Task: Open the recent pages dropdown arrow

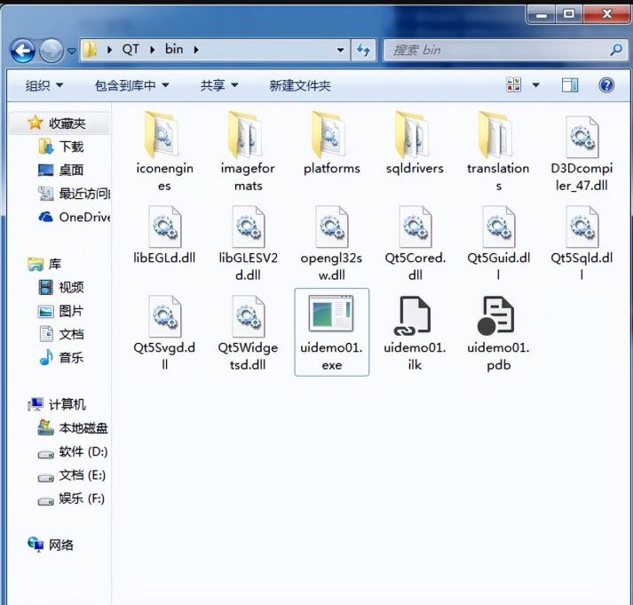Action: (71, 52)
